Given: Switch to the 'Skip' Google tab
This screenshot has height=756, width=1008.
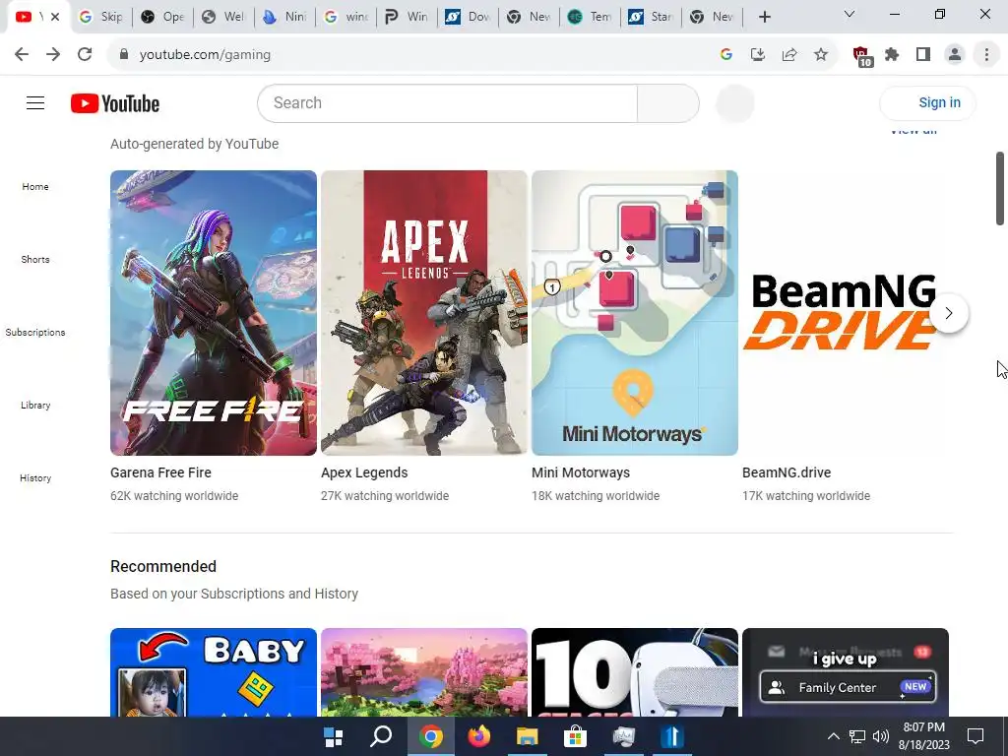Looking at the screenshot, I should coord(101,17).
